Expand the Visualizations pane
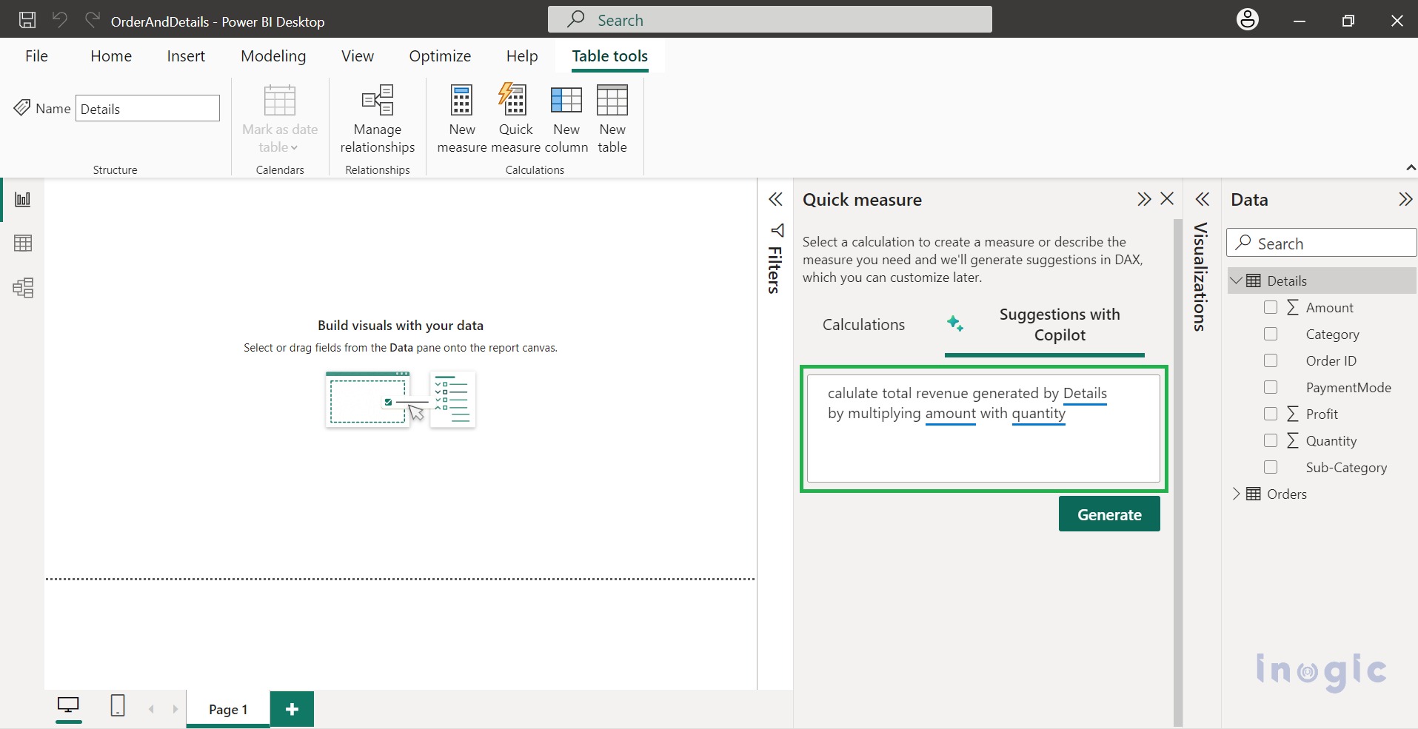1418x729 pixels. [x=1203, y=199]
